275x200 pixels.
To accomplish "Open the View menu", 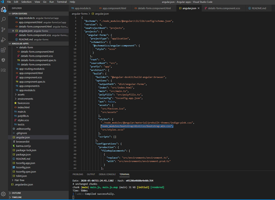I will 37,2.
